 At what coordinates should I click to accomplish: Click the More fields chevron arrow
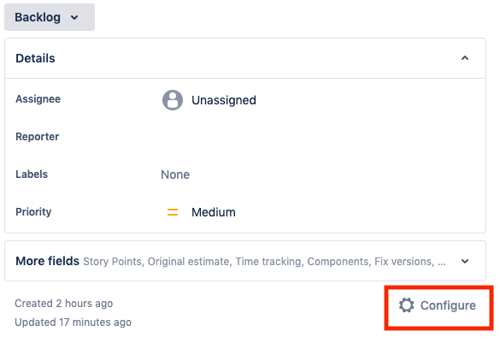tap(465, 262)
